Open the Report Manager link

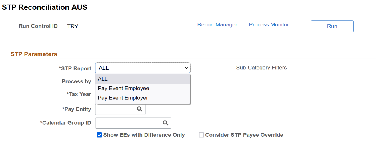click(217, 25)
